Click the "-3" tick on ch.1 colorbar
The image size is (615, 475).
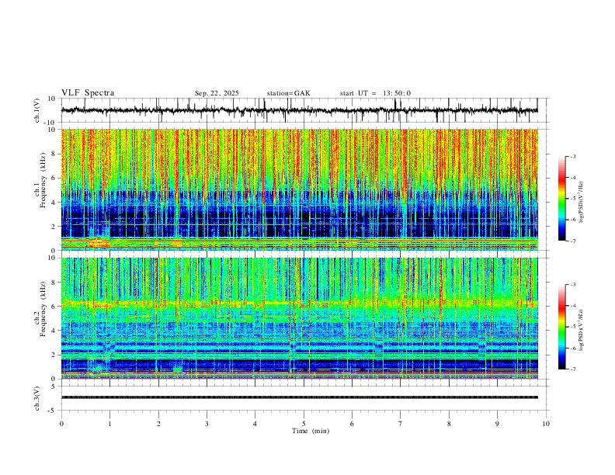point(573,156)
